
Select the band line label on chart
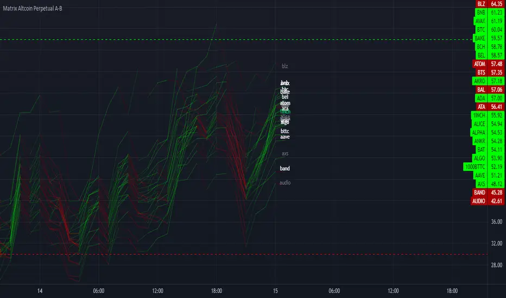tap(284, 169)
